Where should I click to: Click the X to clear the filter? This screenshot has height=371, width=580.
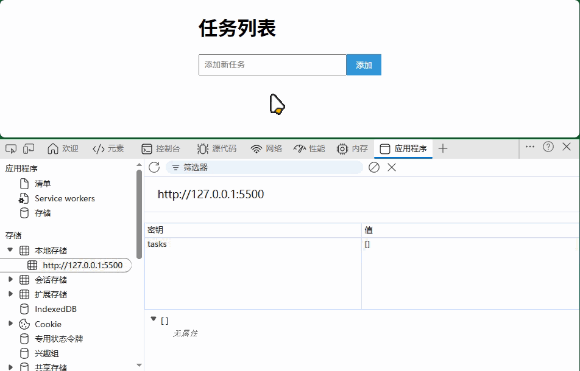point(392,167)
